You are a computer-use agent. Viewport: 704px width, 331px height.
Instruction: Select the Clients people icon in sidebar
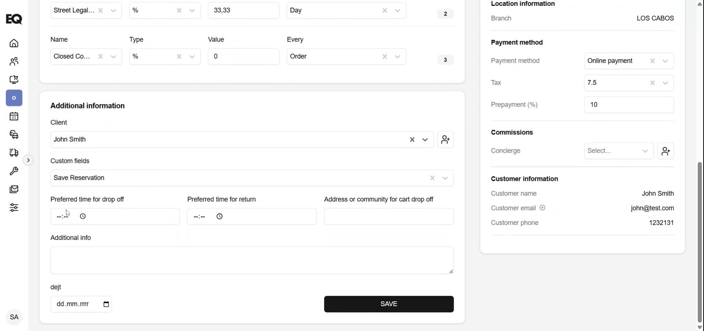coord(14,61)
